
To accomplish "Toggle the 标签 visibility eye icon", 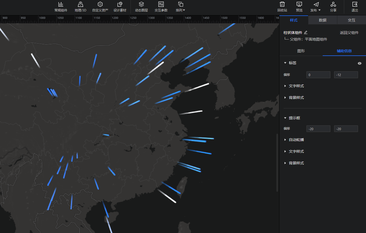I will click(359, 63).
